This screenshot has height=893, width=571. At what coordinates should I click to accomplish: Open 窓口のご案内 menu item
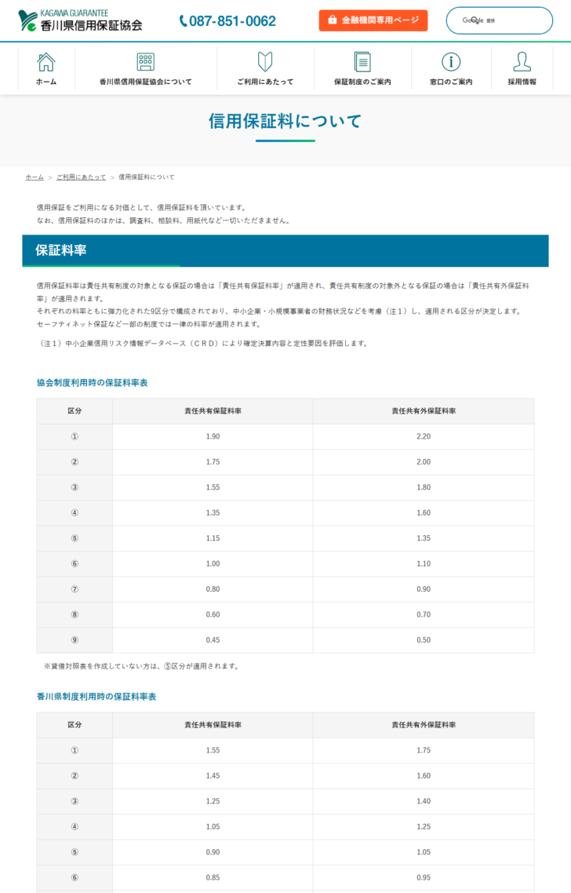[x=451, y=82]
